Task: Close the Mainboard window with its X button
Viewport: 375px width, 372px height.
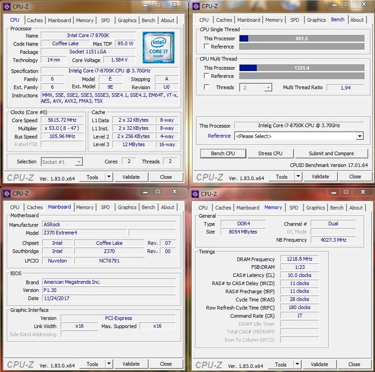Action: click(174, 191)
